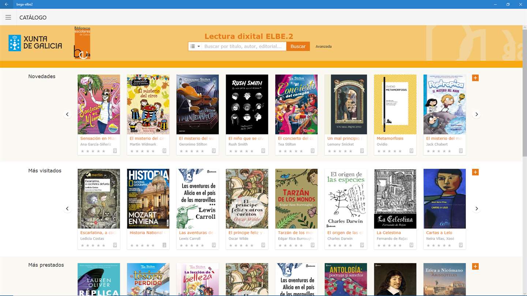527x296 pixels.
Task: Open the Bibliotecas escolares de Galicia logo
Action: point(82,43)
